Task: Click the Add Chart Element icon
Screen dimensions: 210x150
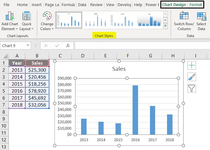Action: 10,17
